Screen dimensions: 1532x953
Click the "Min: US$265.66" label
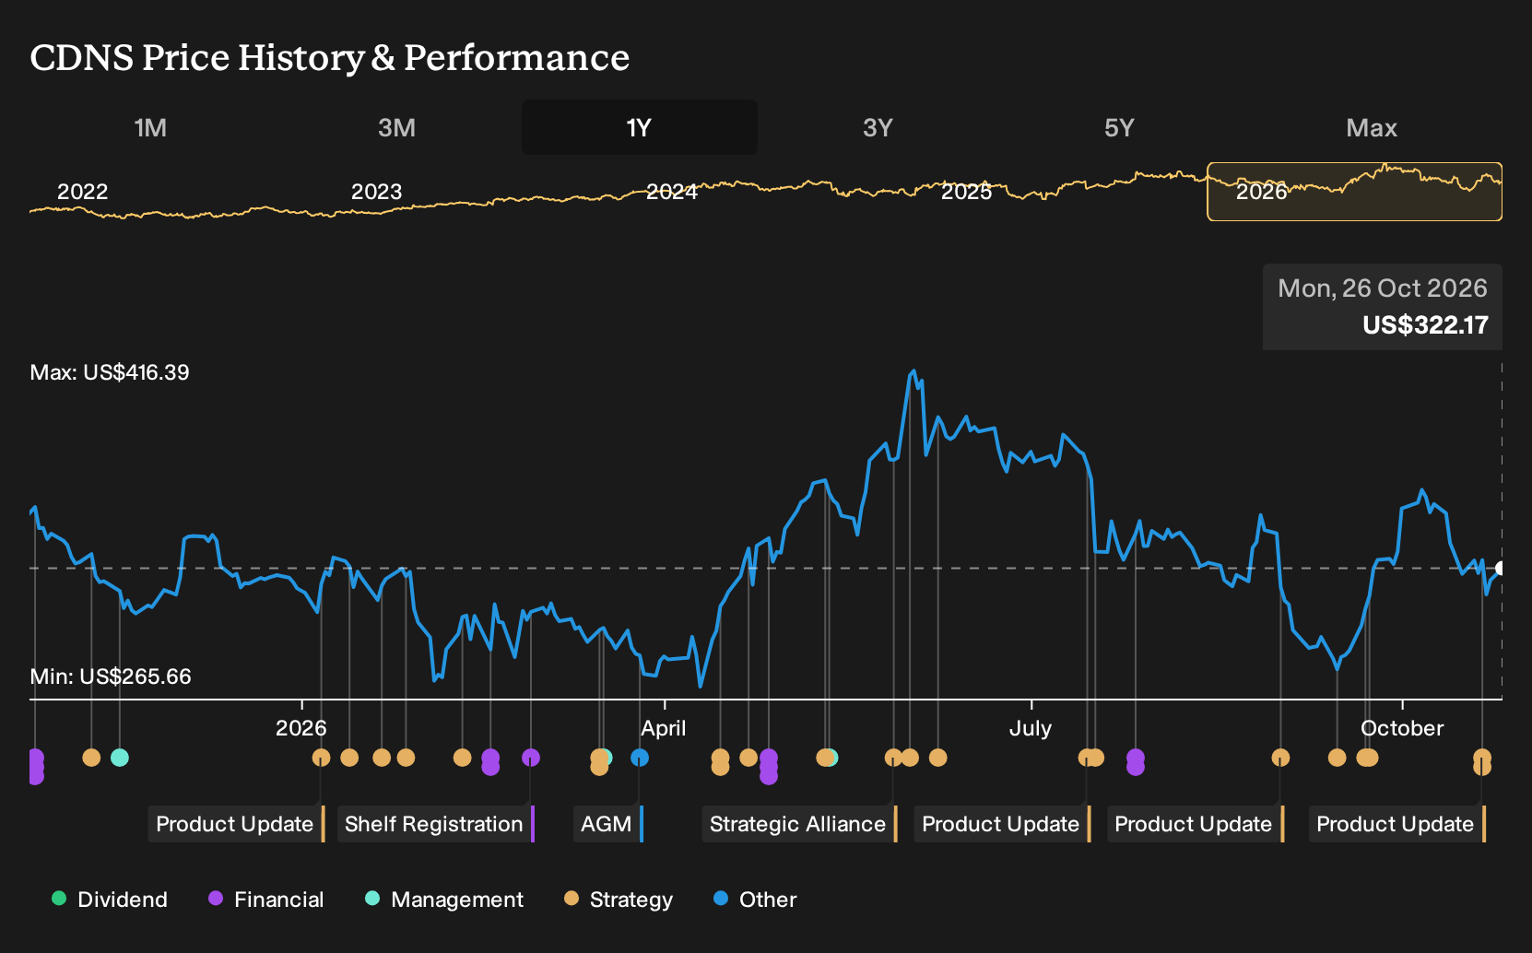(111, 677)
